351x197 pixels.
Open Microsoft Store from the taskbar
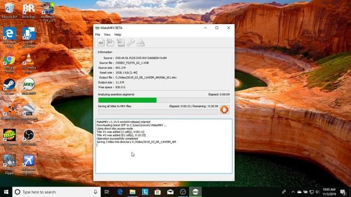pyautogui.click(x=157, y=192)
